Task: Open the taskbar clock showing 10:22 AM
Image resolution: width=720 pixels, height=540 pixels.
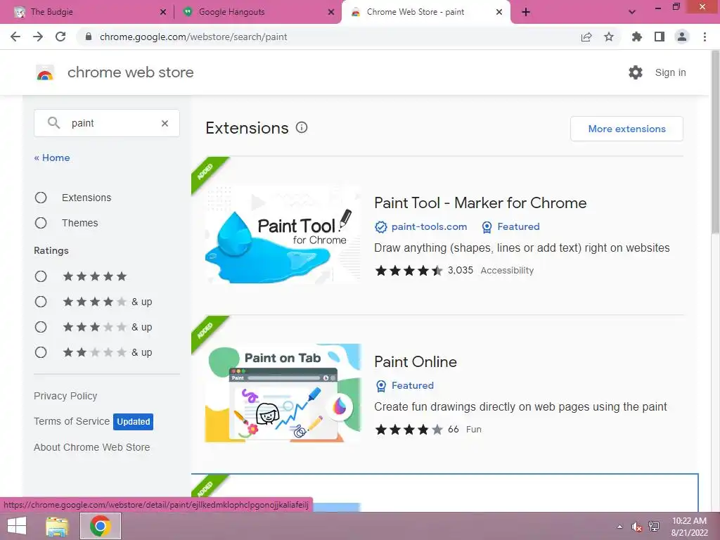Action: (690, 526)
